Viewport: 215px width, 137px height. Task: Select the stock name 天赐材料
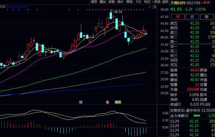(x=178, y=3)
